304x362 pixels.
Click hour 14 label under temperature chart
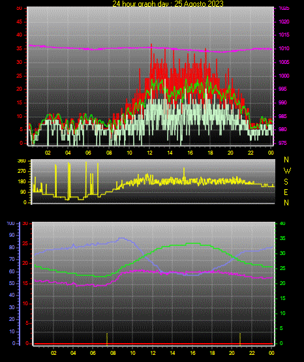(x=172, y=353)
